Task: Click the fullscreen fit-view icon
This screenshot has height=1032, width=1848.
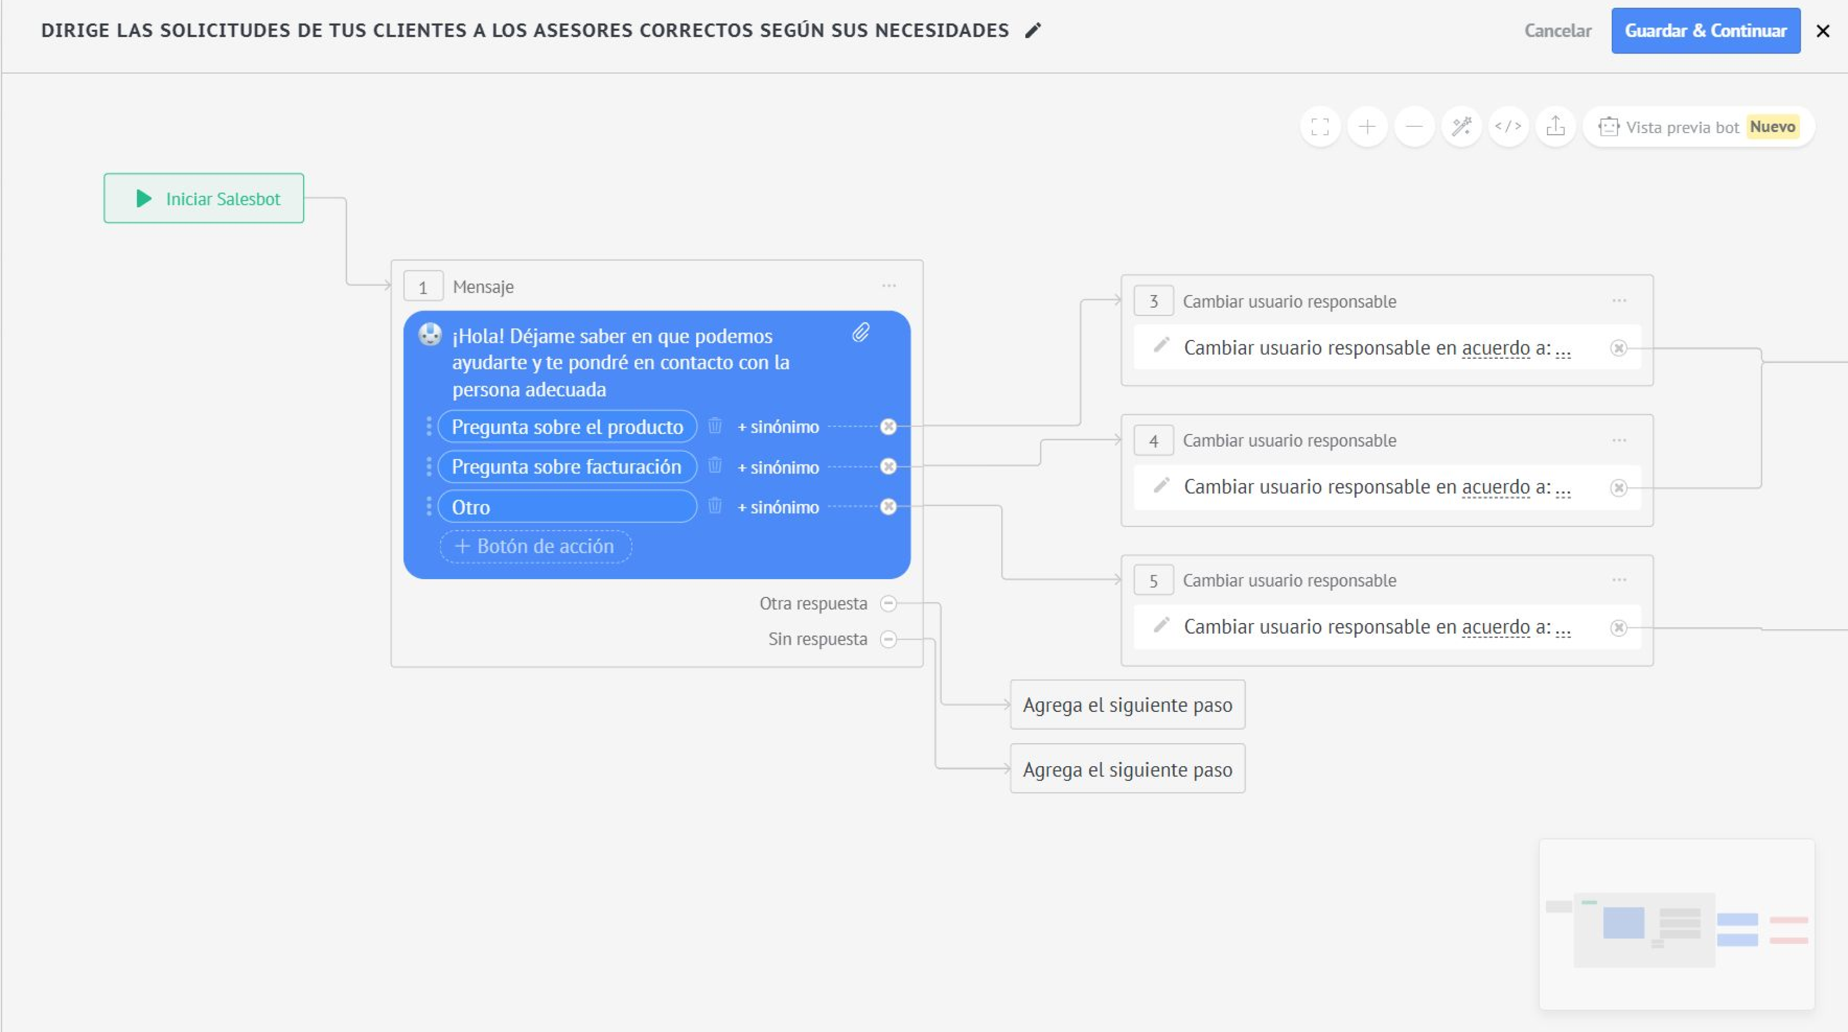Action: pos(1320,127)
